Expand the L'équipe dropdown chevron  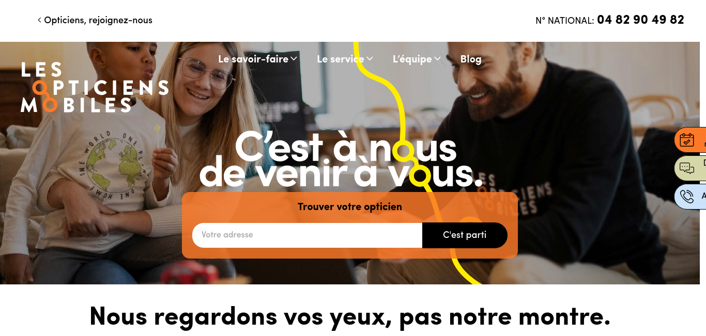click(437, 59)
